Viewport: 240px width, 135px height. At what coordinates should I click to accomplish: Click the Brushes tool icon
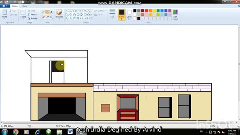pos(59,12)
